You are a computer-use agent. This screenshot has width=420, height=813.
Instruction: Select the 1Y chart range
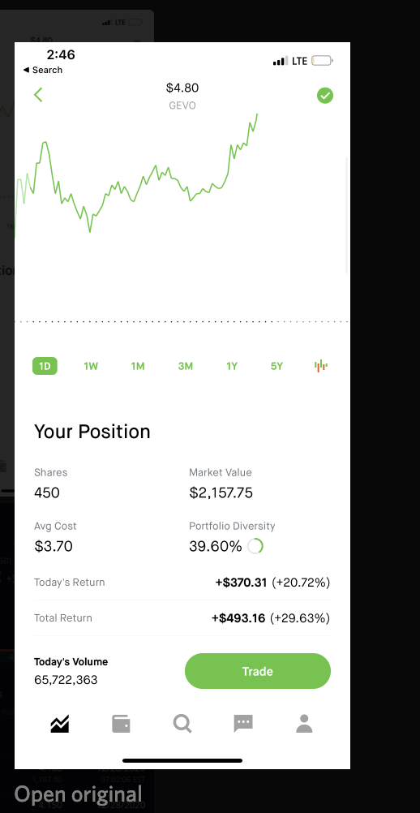tap(232, 366)
